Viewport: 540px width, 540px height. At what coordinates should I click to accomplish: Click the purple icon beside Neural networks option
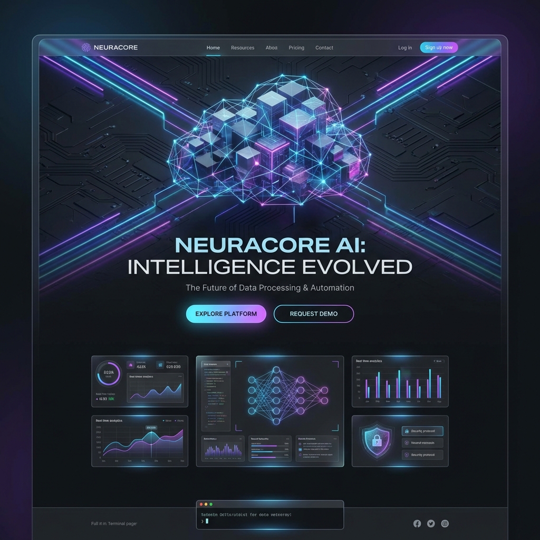pos(407,442)
